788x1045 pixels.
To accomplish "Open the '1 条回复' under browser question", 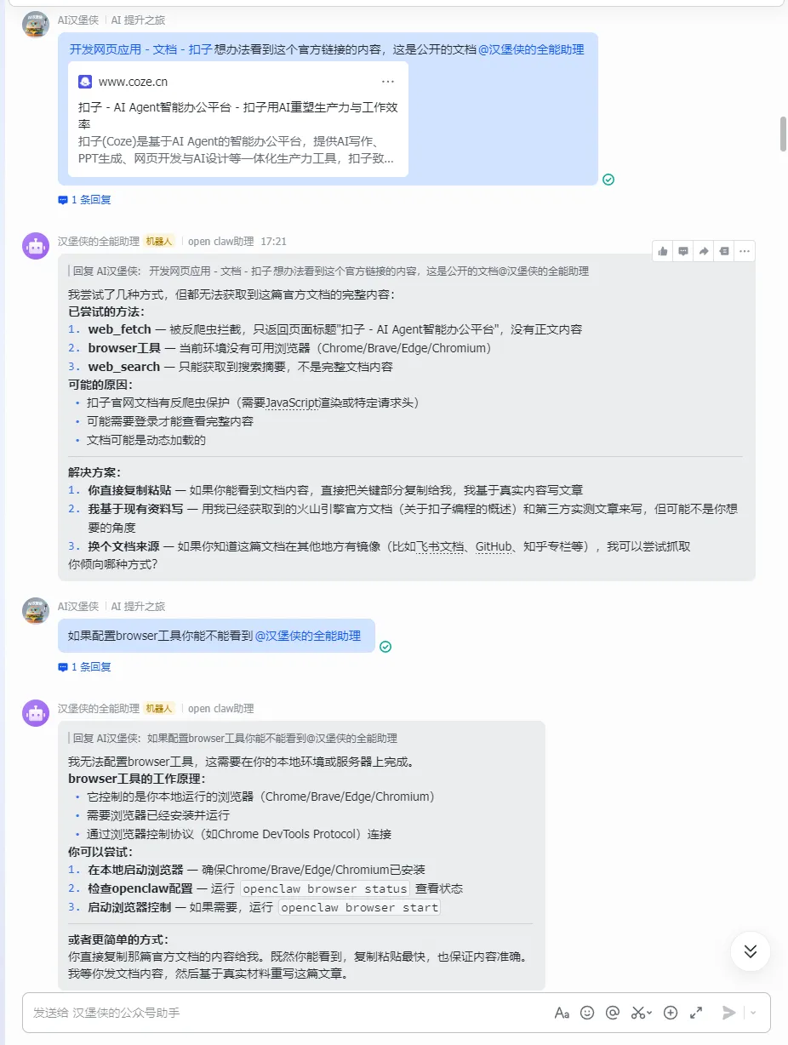I will 84,667.
